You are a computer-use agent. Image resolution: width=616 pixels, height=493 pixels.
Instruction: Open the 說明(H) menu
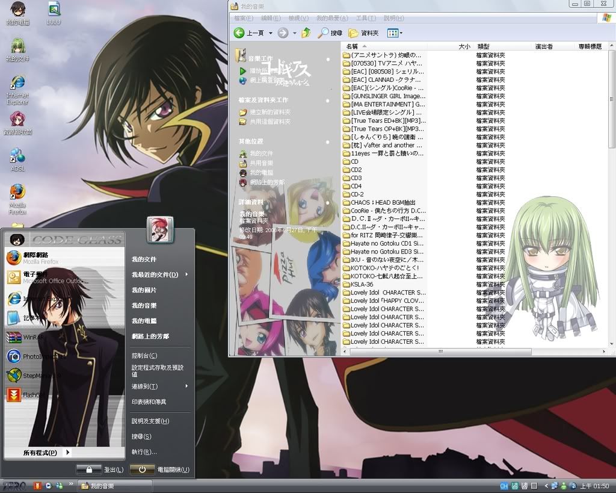tap(393, 18)
